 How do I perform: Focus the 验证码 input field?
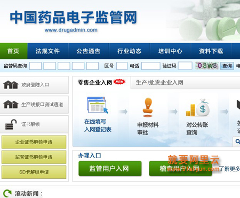185,66
